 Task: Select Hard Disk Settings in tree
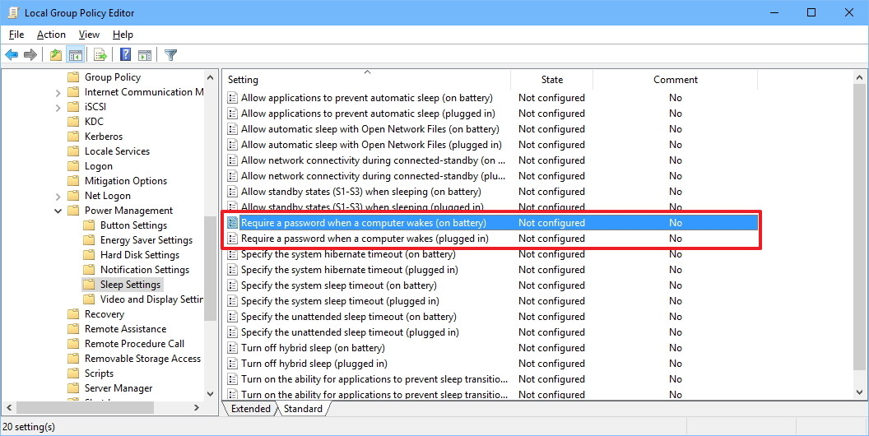click(x=140, y=255)
